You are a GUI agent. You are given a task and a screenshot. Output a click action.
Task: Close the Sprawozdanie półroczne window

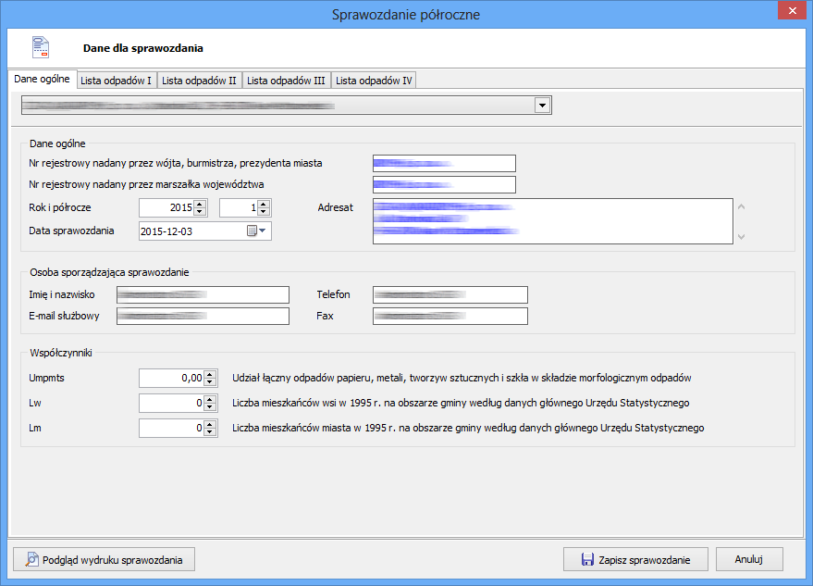pyautogui.click(x=791, y=12)
